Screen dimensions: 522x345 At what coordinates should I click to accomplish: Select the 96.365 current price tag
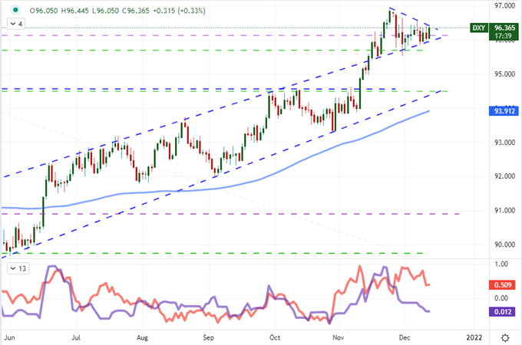(x=504, y=28)
